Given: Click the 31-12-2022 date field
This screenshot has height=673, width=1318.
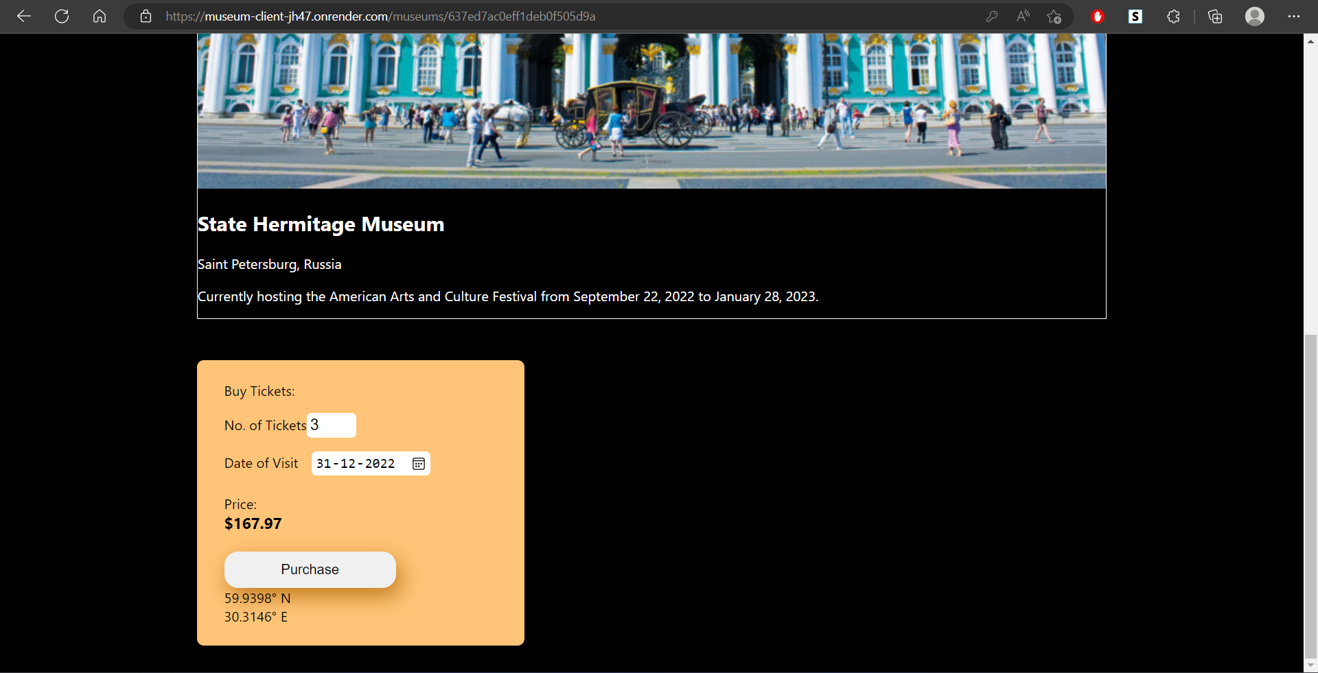Looking at the screenshot, I should coord(357,464).
